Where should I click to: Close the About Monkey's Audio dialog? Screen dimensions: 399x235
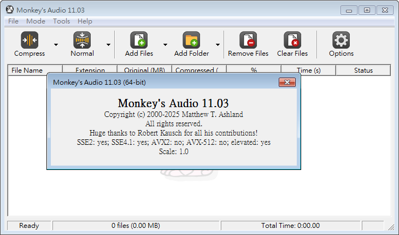287,82
